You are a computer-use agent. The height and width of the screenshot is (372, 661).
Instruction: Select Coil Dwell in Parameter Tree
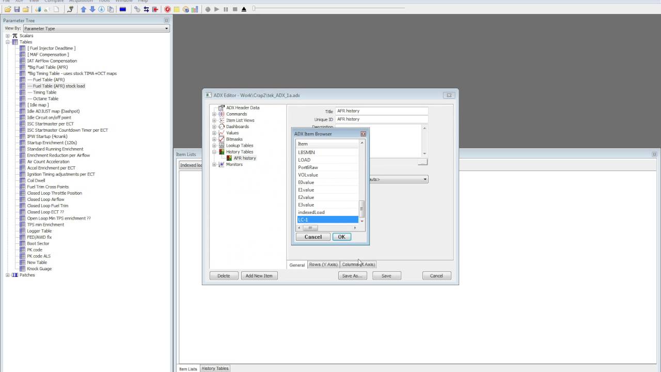[36, 180]
